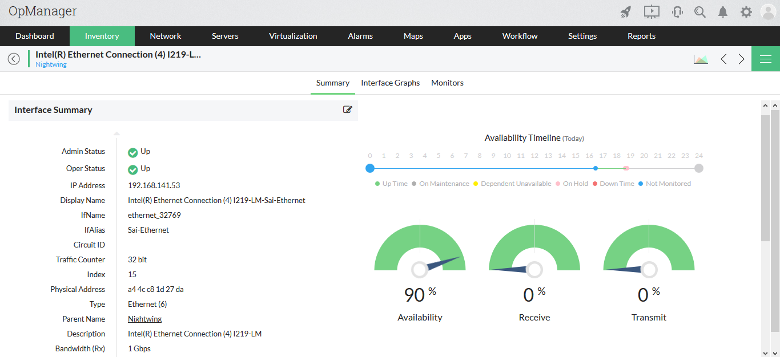Viewport: 780px width, 357px height.
Task: Open the interface graph chart icon
Action: coord(701,59)
